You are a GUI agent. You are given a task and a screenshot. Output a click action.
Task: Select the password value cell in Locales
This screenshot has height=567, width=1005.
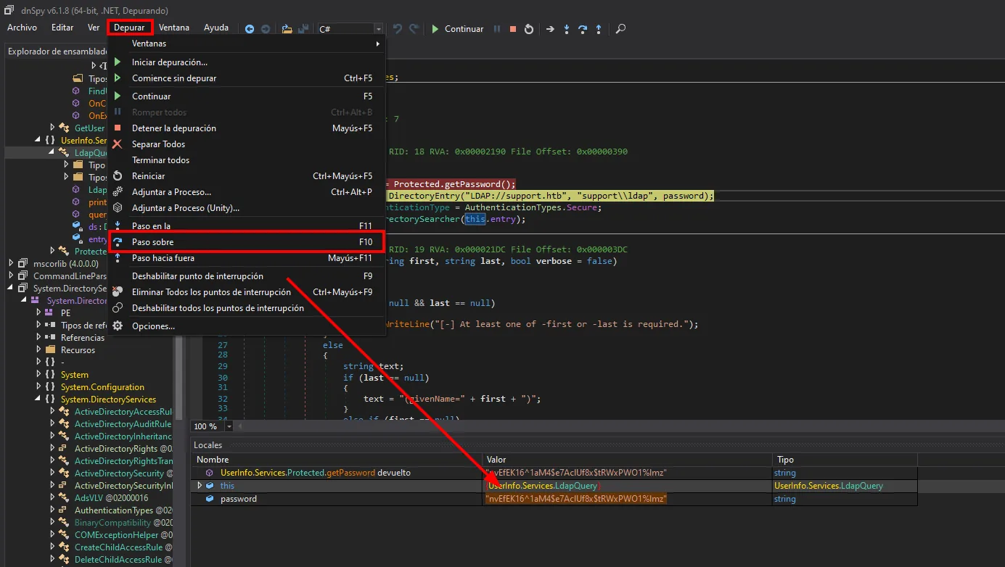(x=628, y=499)
